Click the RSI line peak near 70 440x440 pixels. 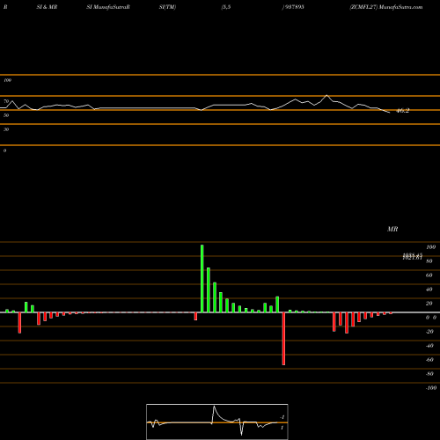tap(326, 96)
